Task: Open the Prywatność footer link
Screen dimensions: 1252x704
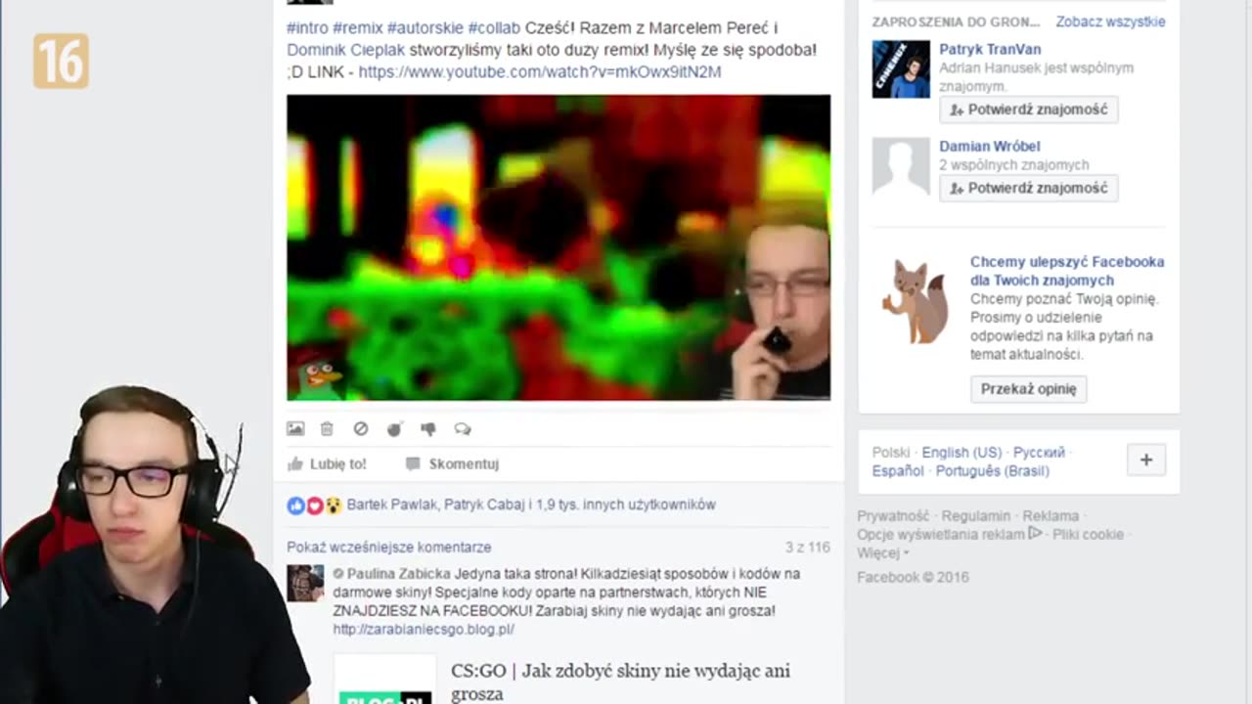Action: point(893,516)
